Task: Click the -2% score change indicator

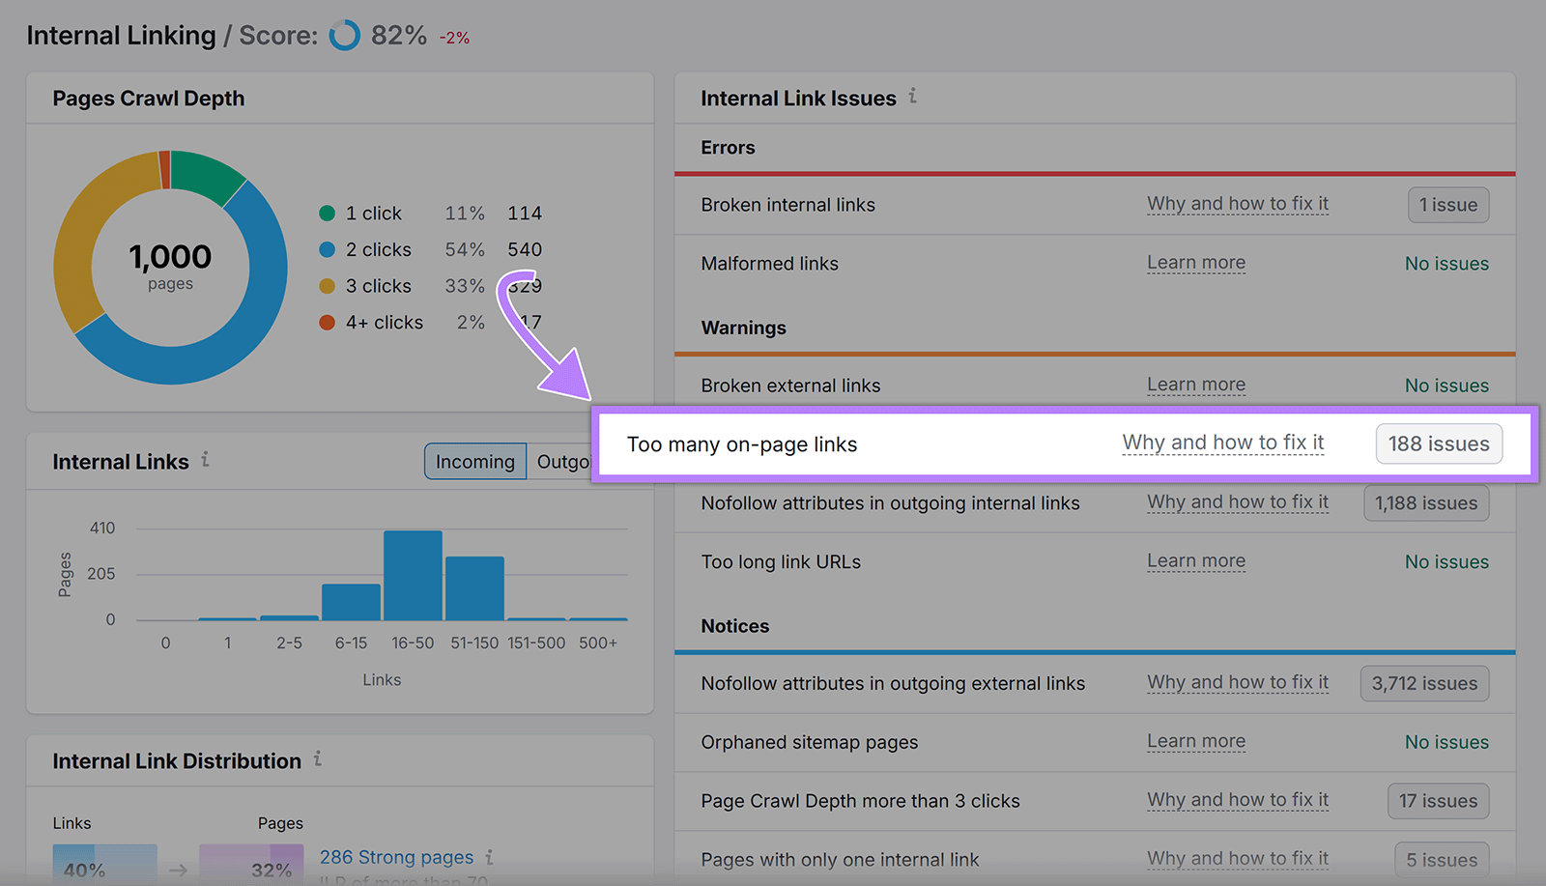Action: pyautogui.click(x=453, y=37)
